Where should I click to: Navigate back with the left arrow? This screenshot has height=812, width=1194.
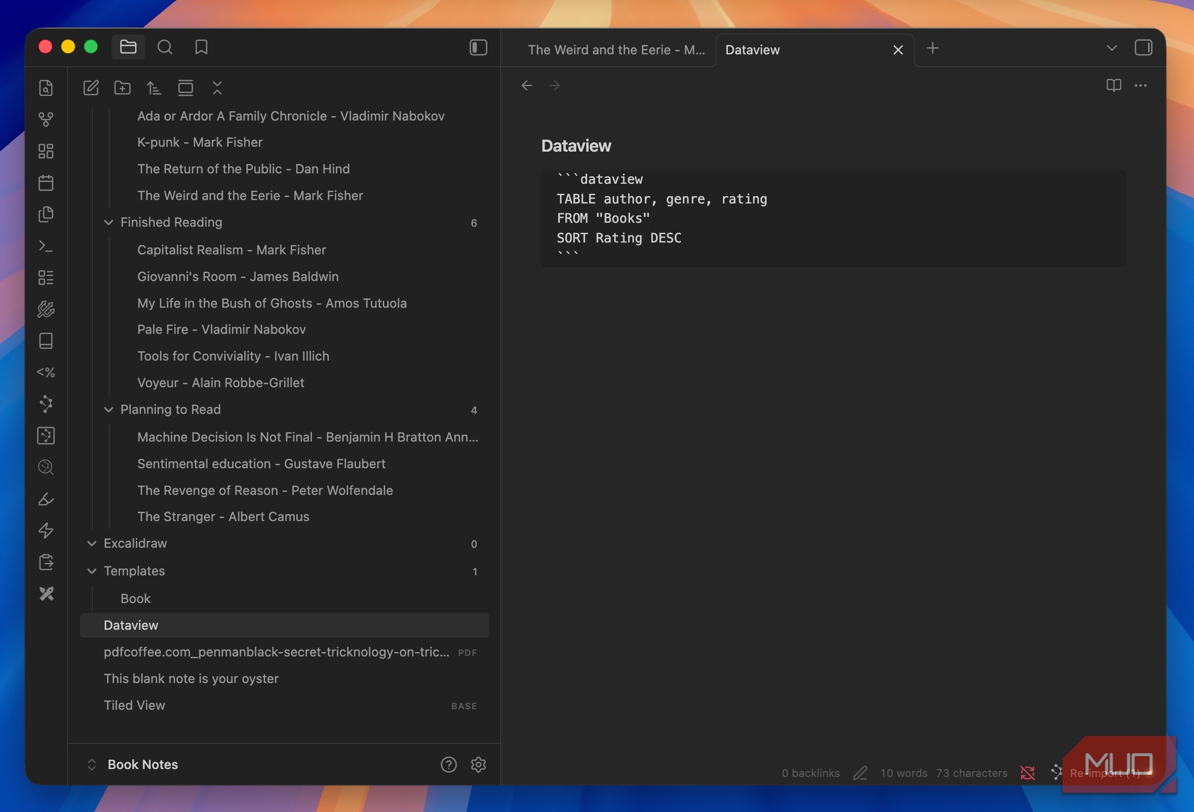526,85
